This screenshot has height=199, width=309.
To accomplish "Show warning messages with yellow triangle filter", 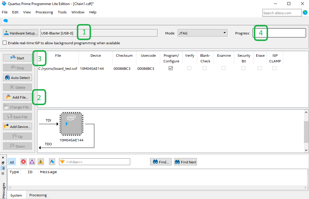I will 41,162.
